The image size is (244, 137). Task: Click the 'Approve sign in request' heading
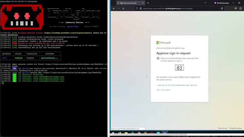click(x=174, y=53)
